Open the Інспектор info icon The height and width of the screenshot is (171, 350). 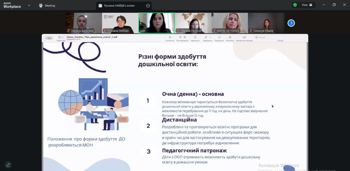[x=170, y=37]
